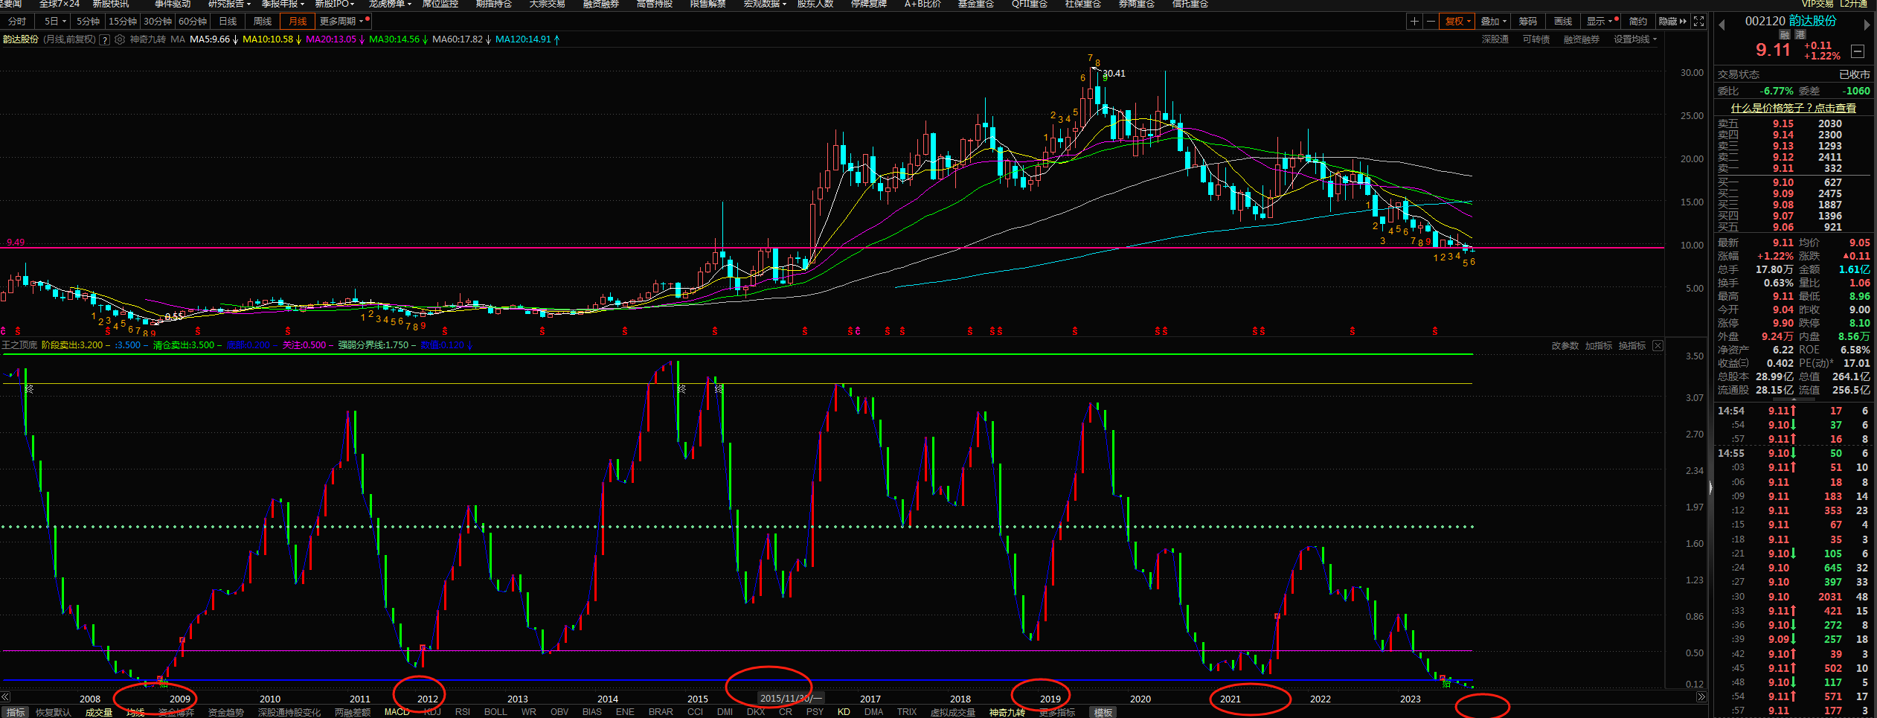
Task: Switch to 15分钟 chart period
Action: click(x=123, y=22)
